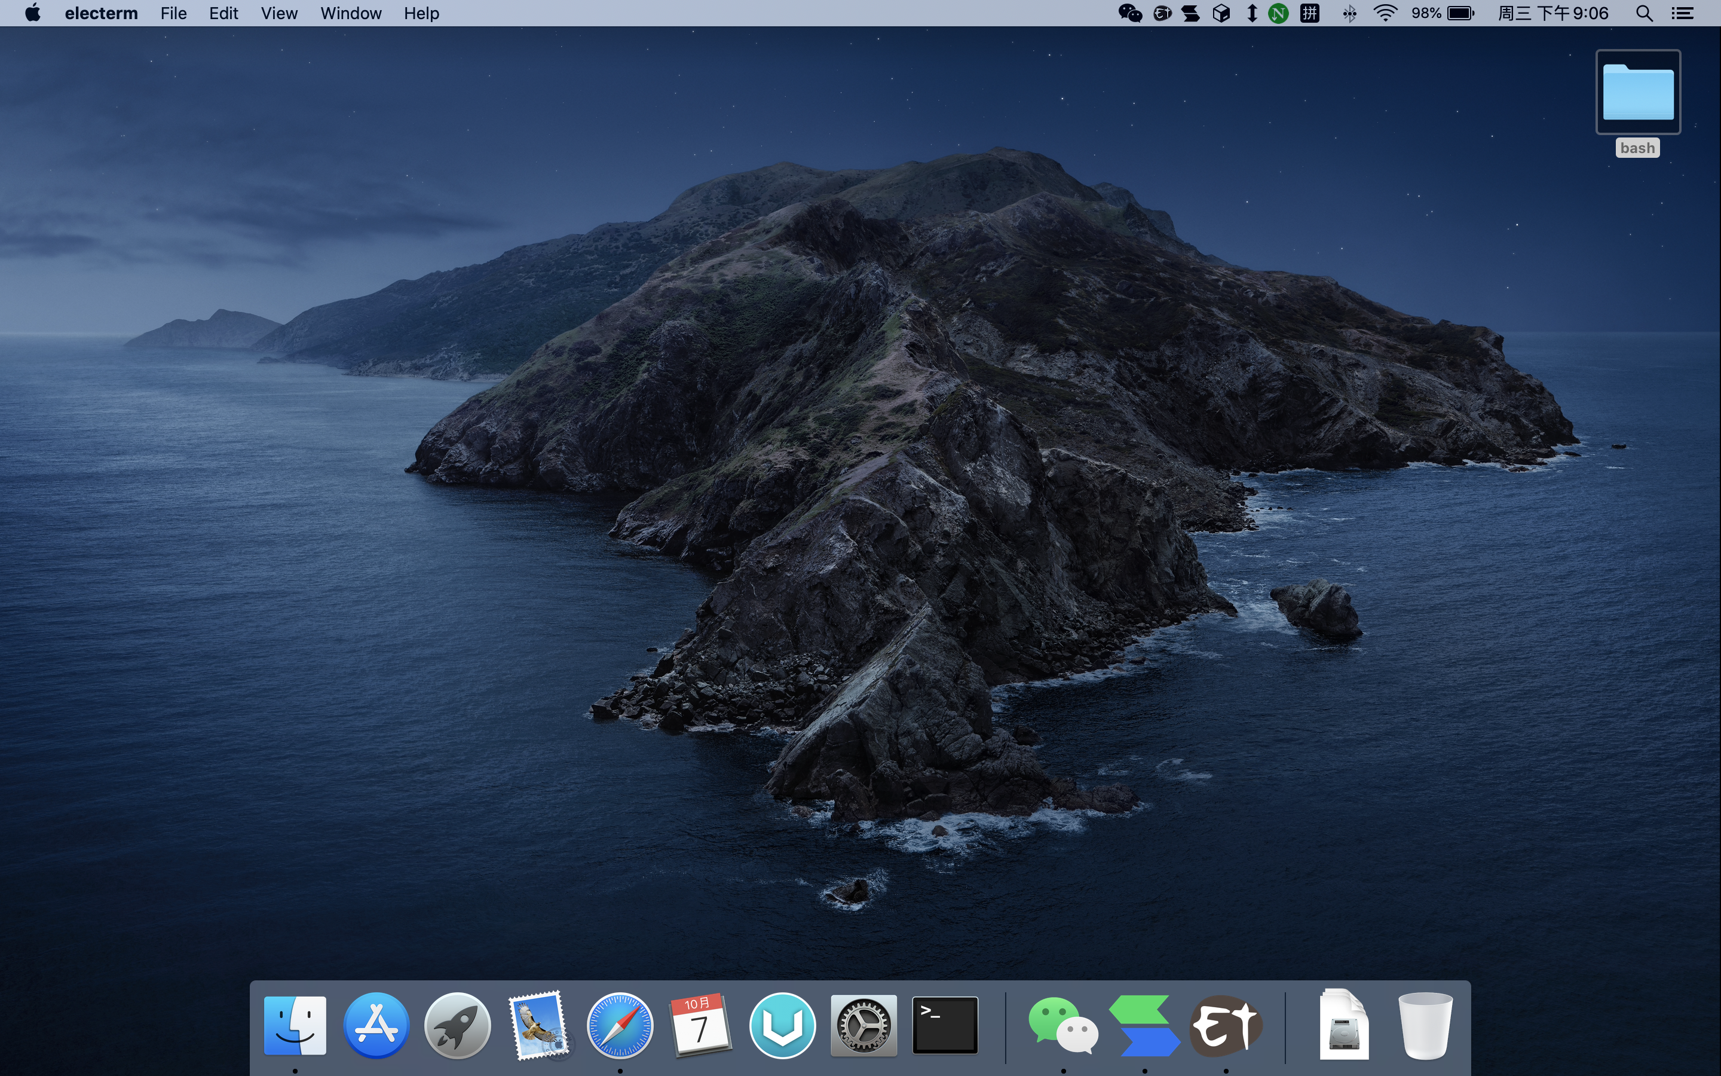Open the Mail stamp icon
Image resolution: width=1721 pixels, height=1076 pixels.
pyautogui.click(x=538, y=1025)
